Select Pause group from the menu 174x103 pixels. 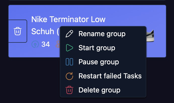tap(99, 62)
